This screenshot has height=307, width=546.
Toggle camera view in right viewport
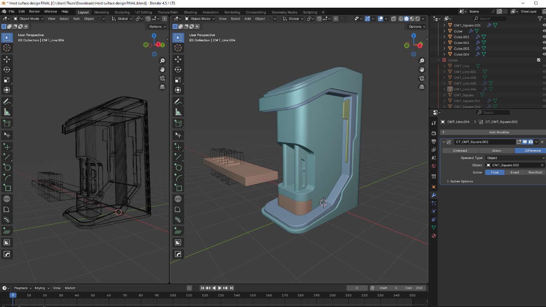point(422,78)
